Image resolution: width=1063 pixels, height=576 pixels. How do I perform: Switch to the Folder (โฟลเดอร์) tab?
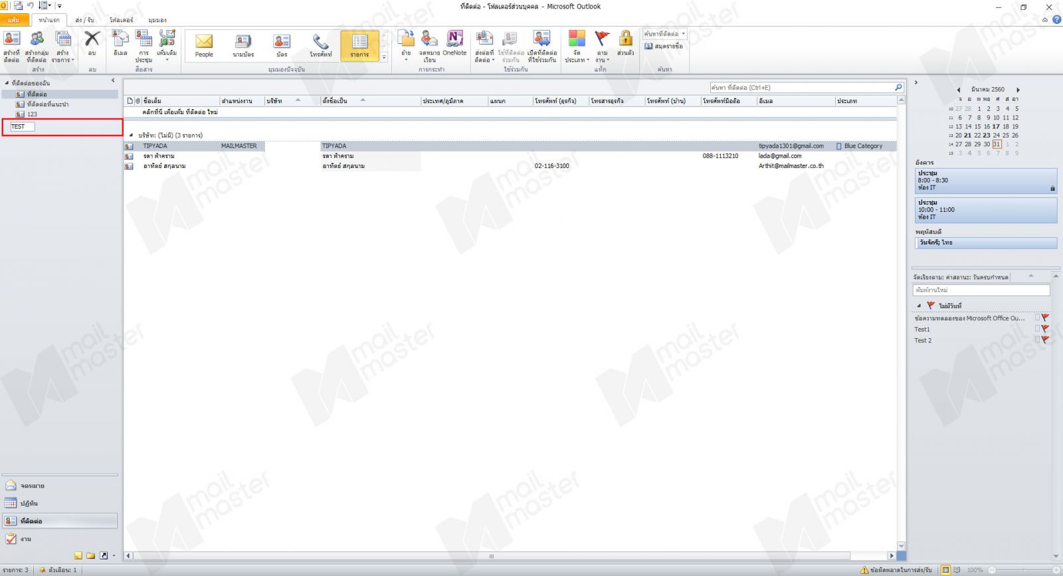coord(121,20)
